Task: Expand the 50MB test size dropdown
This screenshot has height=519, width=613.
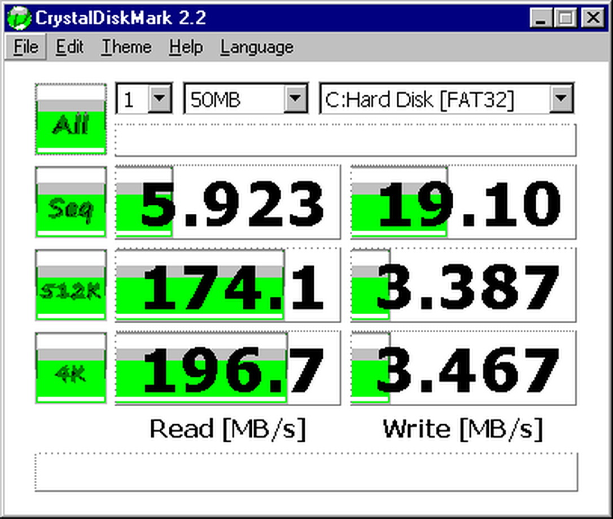Action: 295,98
